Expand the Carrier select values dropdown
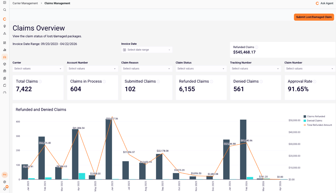This screenshot has width=336, height=193. coord(38,68)
